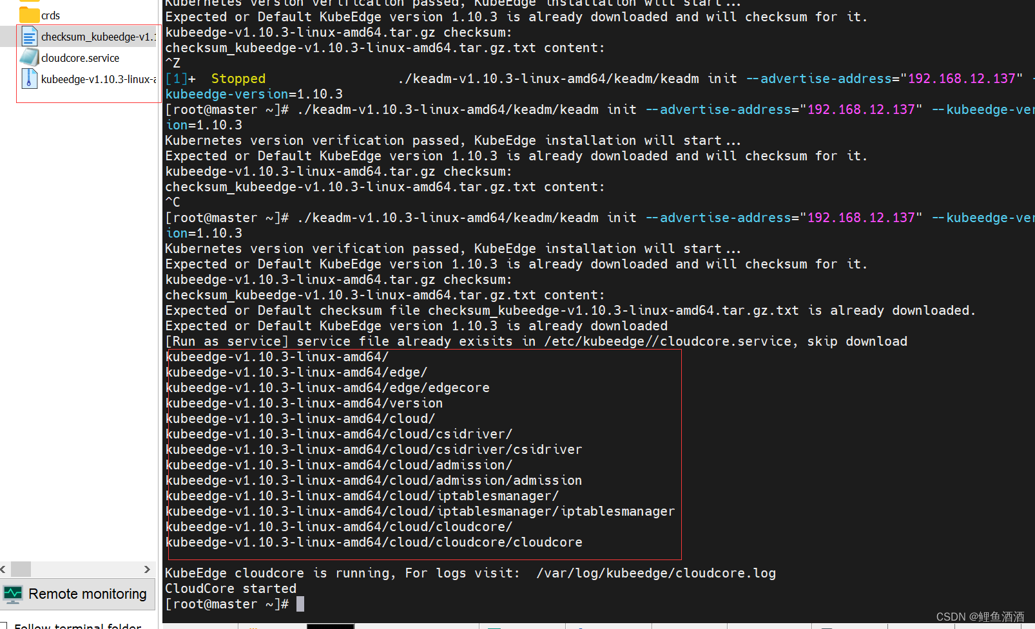Click 'kubeedge-v1.10.3-linux-amd64/edge/' line
The height and width of the screenshot is (629, 1035).
pyautogui.click(x=296, y=372)
